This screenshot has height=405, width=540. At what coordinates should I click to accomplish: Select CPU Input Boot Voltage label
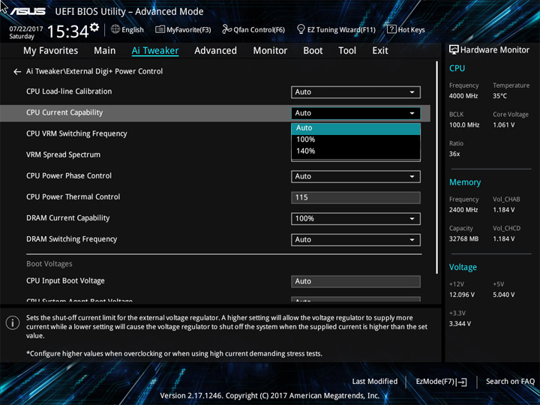(x=65, y=281)
